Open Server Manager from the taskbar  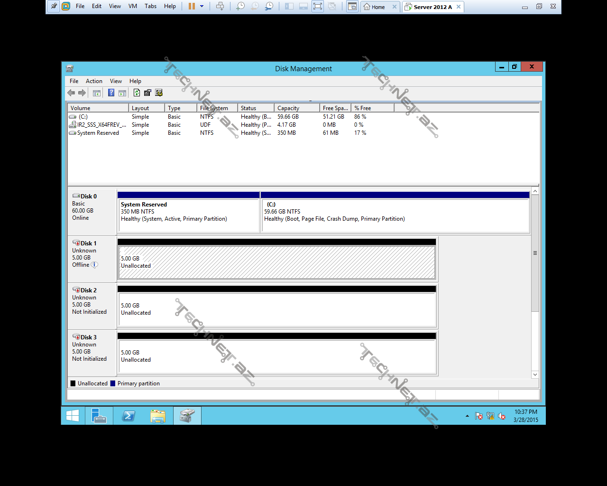99,416
